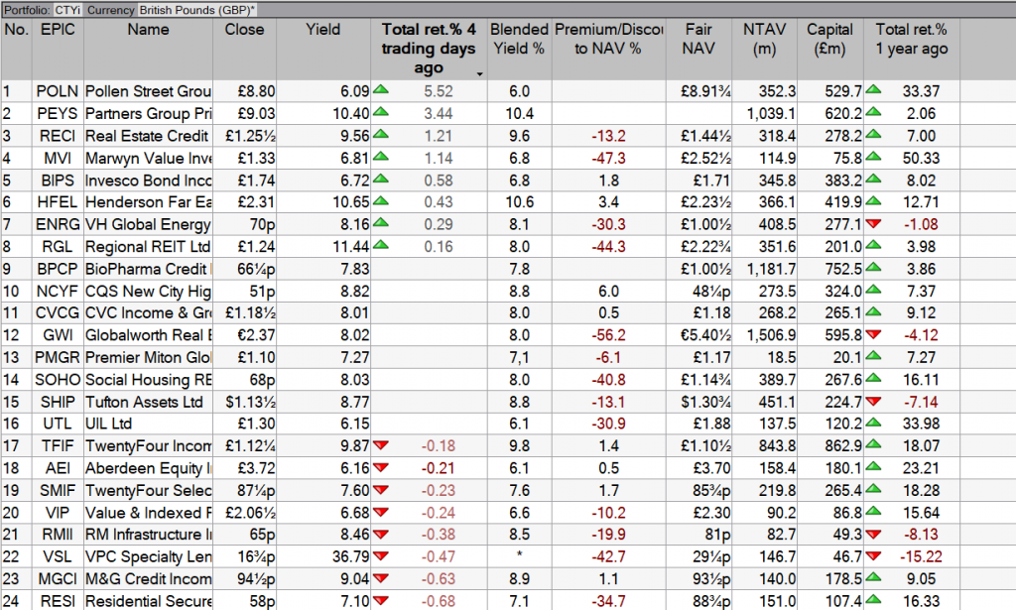
Task: Select the PEYS ticker cell
Action: coord(58,113)
